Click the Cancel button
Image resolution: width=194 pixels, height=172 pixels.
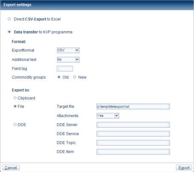(11, 168)
